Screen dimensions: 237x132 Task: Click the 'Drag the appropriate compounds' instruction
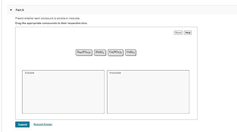[x=51, y=23]
